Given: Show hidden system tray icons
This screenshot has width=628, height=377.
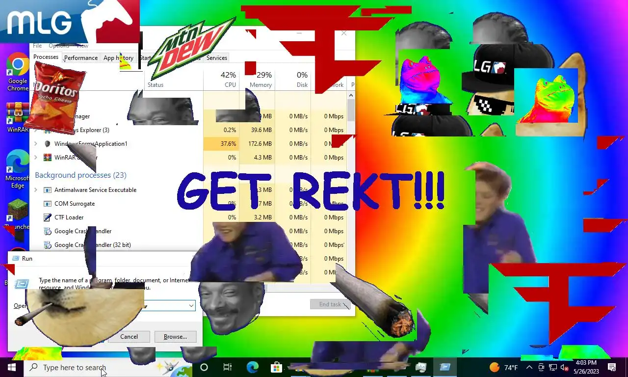Looking at the screenshot, I should pos(529,367).
